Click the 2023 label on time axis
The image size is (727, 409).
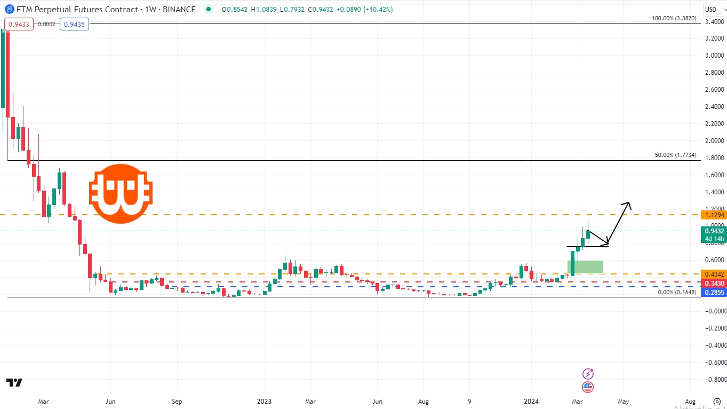(265, 400)
